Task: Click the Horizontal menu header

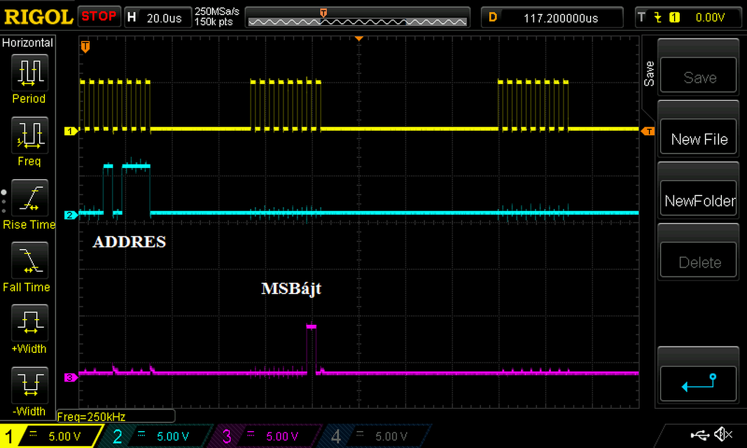Action: (x=28, y=43)
